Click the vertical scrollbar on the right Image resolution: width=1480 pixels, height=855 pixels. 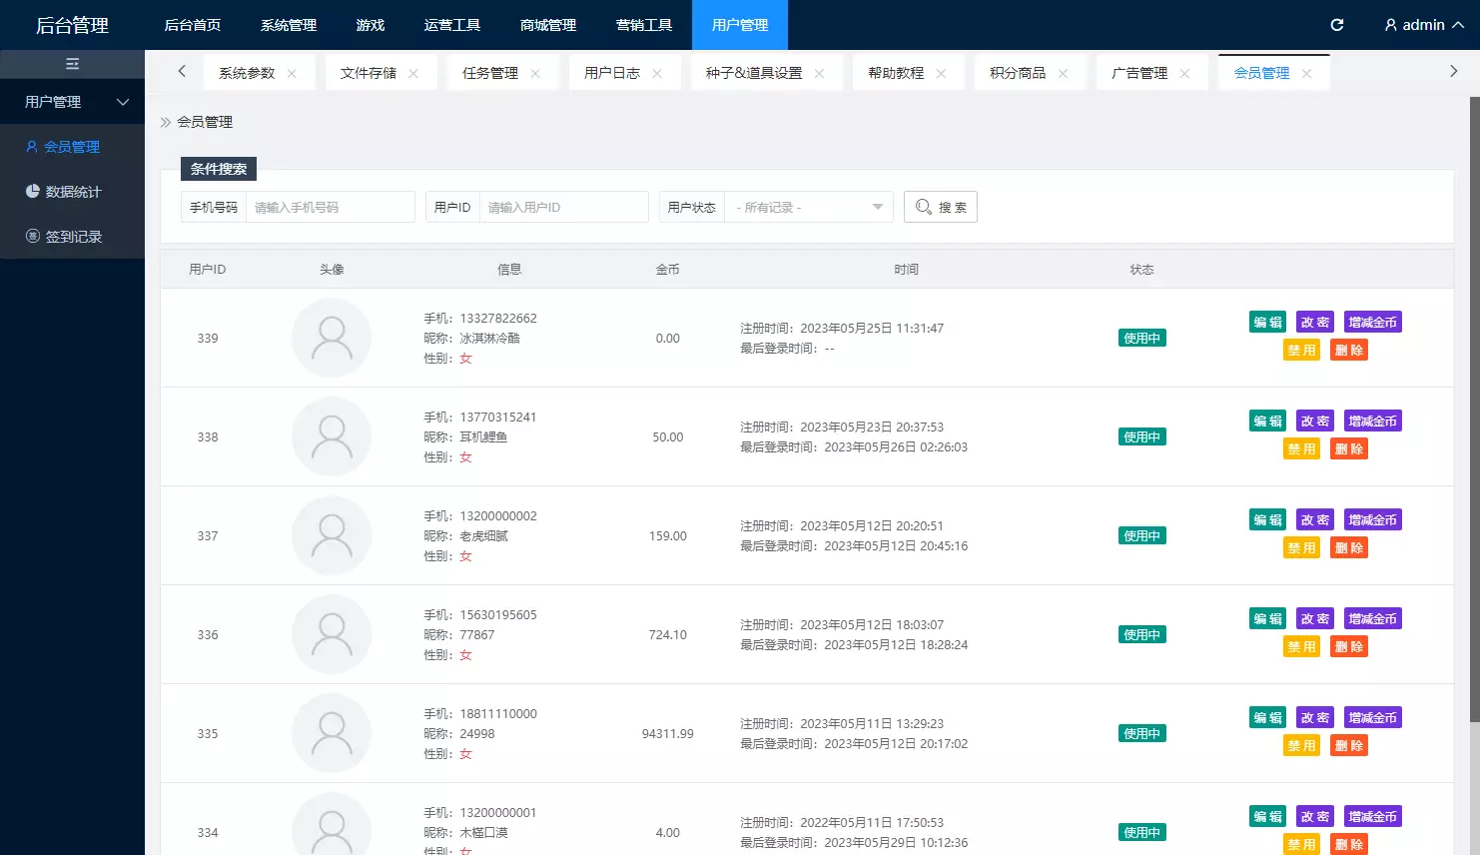pos(1475,410)
